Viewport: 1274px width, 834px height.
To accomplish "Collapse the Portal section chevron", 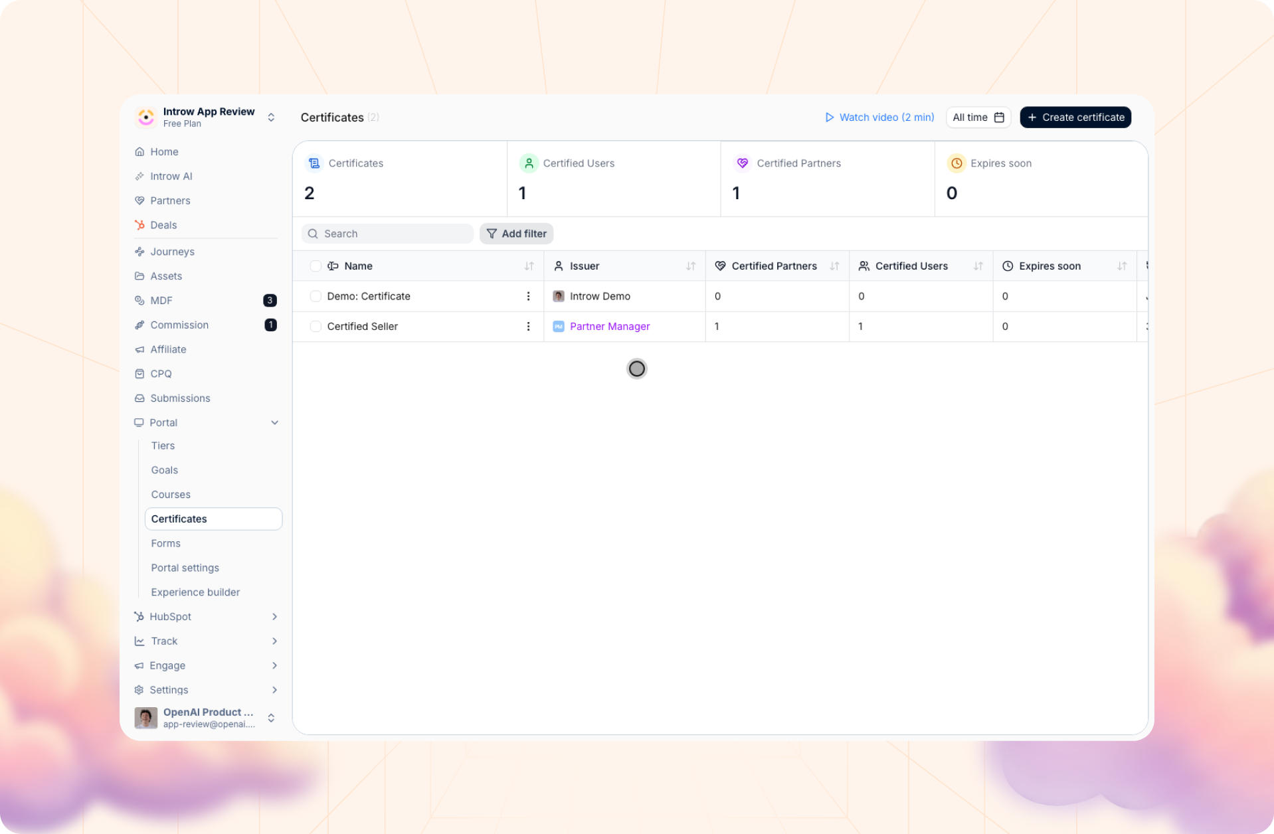I will [274, 423].
